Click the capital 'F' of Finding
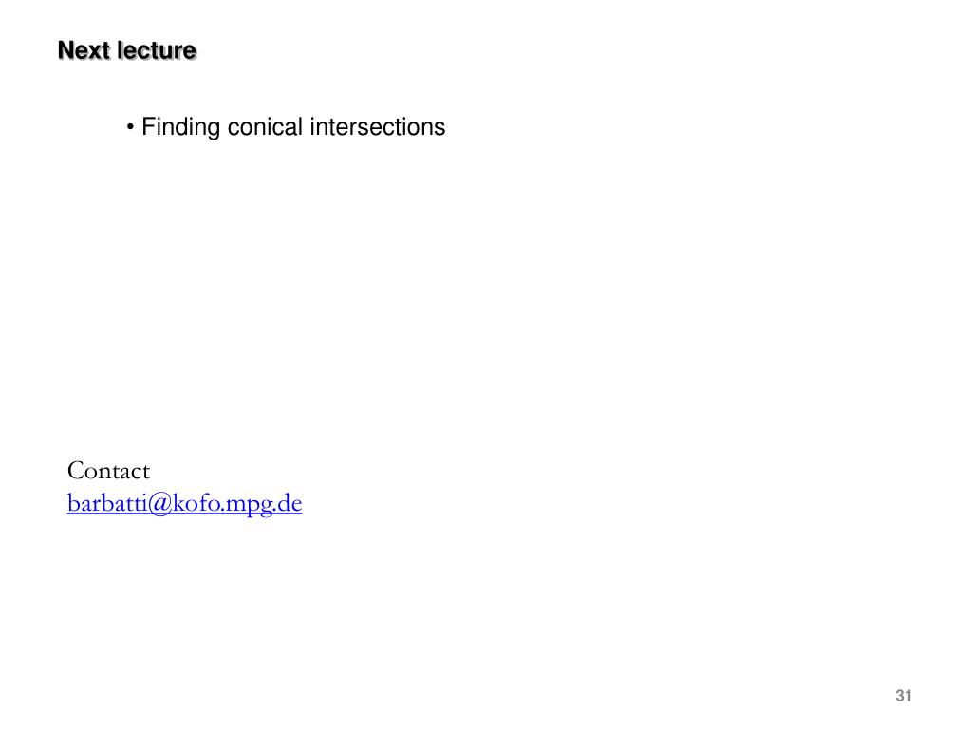 [x=148, y=126]
